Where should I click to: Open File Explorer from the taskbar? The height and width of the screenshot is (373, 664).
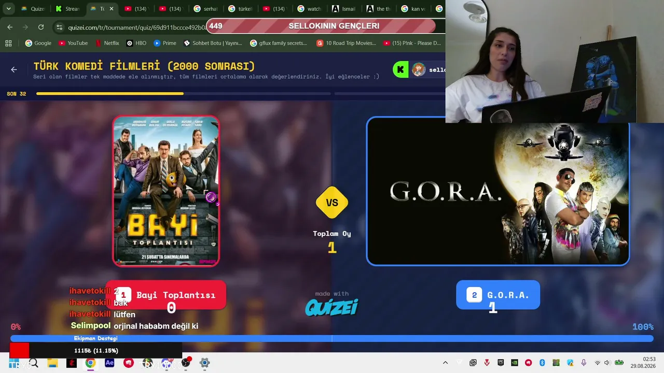point(52,363)
